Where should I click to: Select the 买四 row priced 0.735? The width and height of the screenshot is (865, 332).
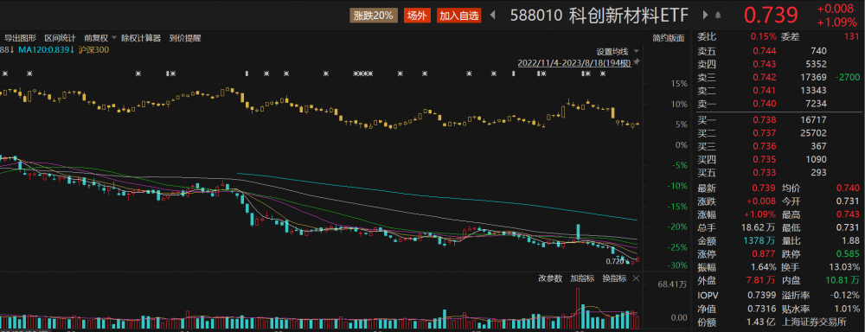point(778,159)
